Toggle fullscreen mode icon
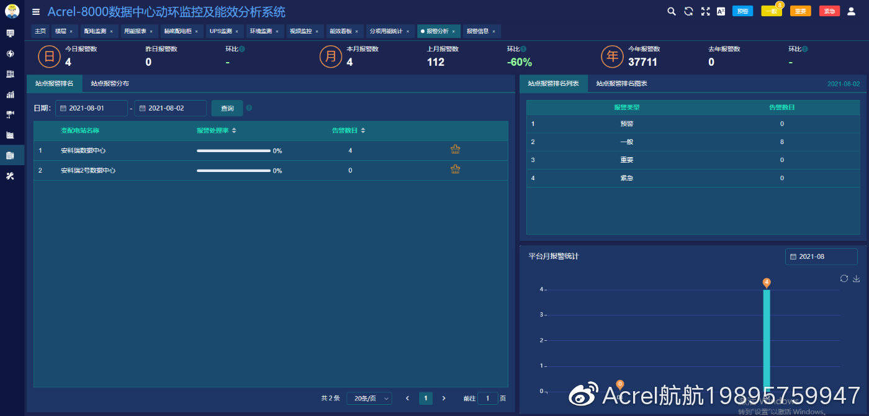The width and height of the screenshot is (869, 416). point(705,11)
